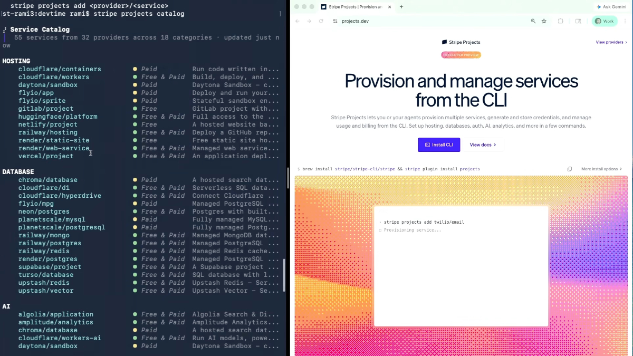The height and width of the screenshot is (356, 633).
Task: Click turso/database in the terminal
Action: point(46,275)
